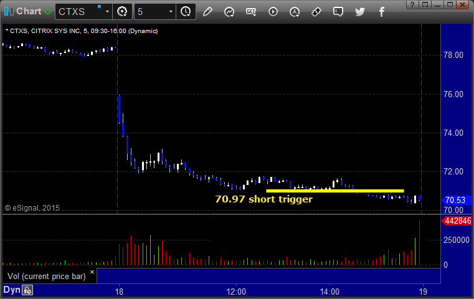Start bar replay play button

tap(273, 12)
